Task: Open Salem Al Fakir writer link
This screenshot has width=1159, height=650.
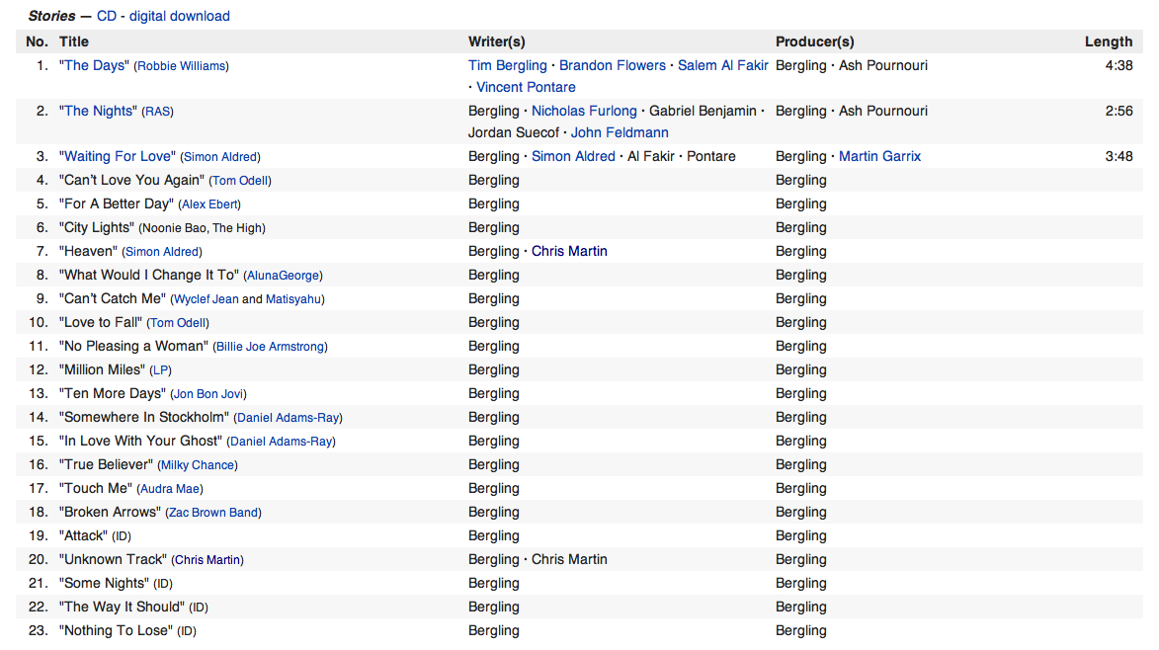Action: (x=723, y=65)
